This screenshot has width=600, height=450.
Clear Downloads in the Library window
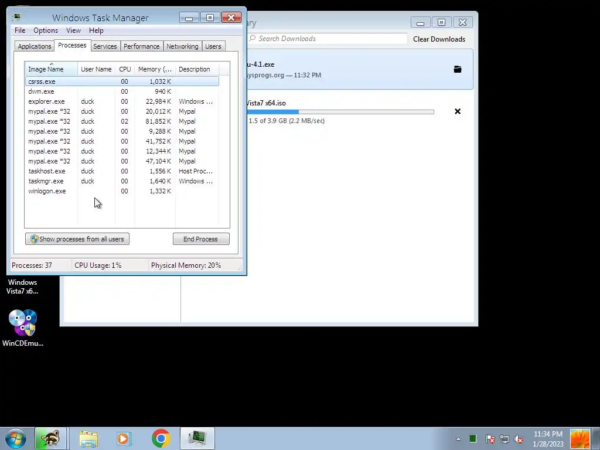439,39
